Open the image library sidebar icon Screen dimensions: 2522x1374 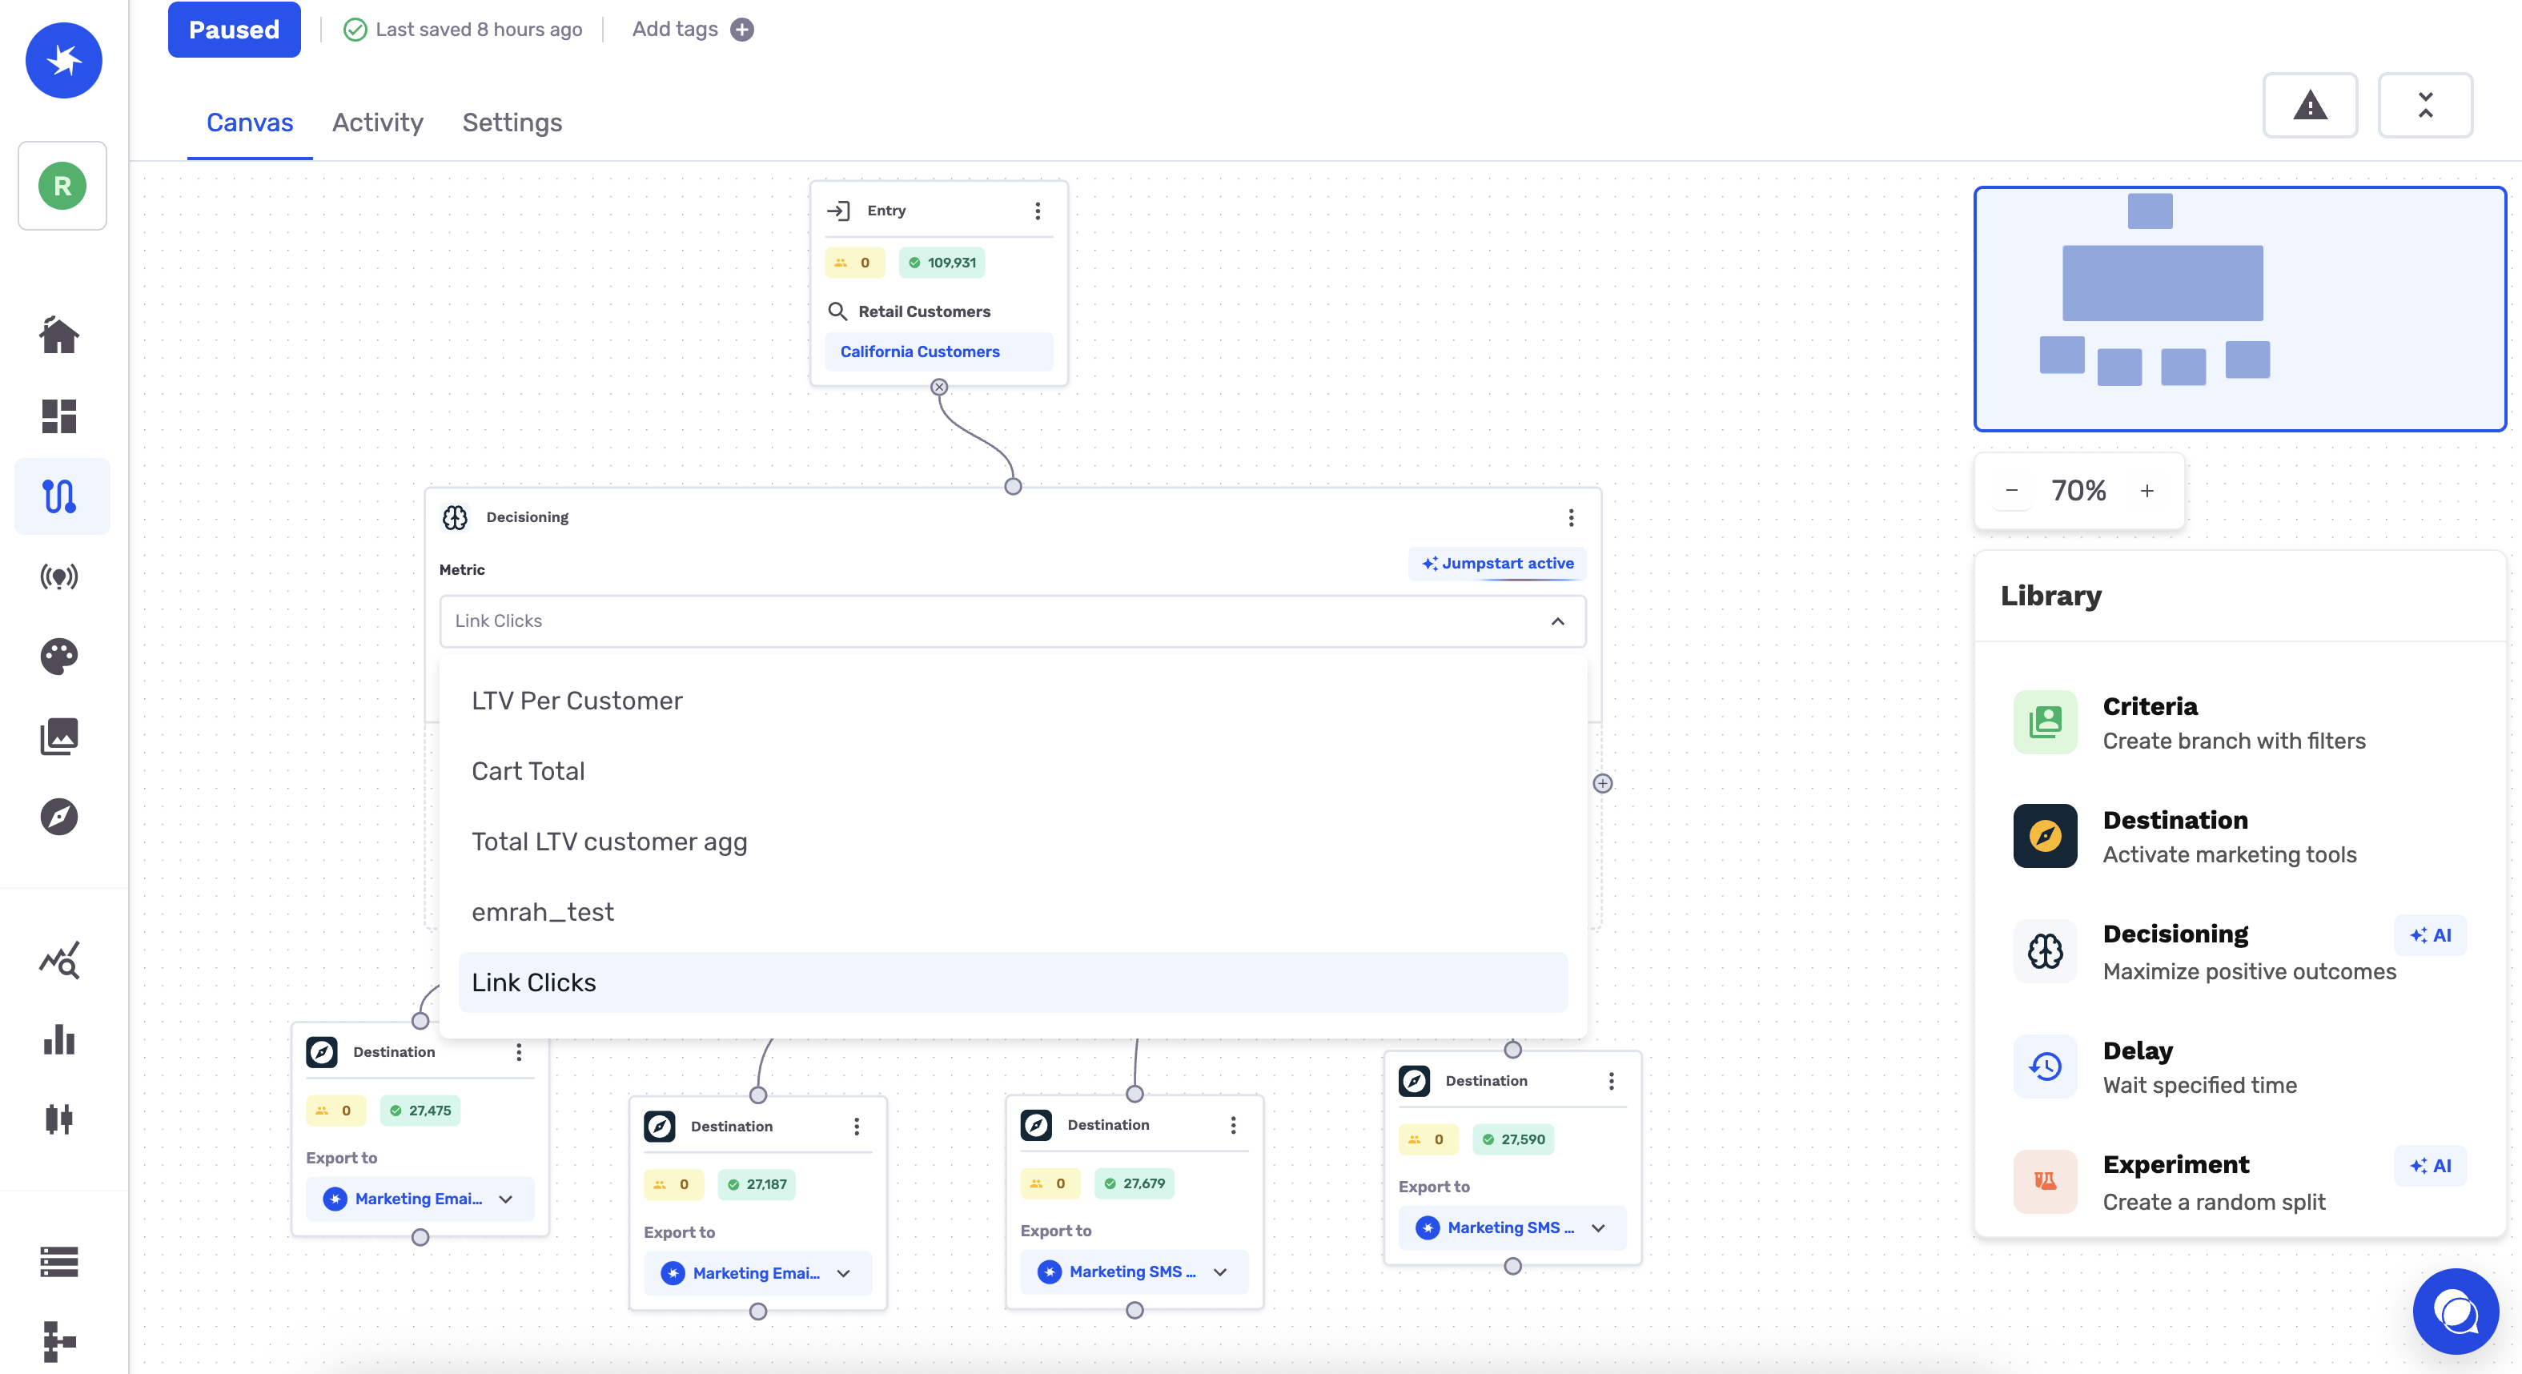[x=58, y=737]
